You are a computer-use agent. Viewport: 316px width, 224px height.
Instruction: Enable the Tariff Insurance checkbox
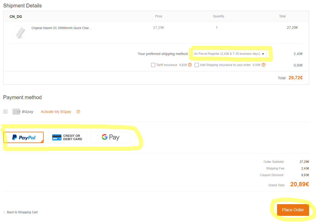coord(153,65)
